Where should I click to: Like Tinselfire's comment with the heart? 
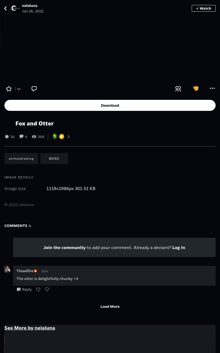click(x=38, y=289)
